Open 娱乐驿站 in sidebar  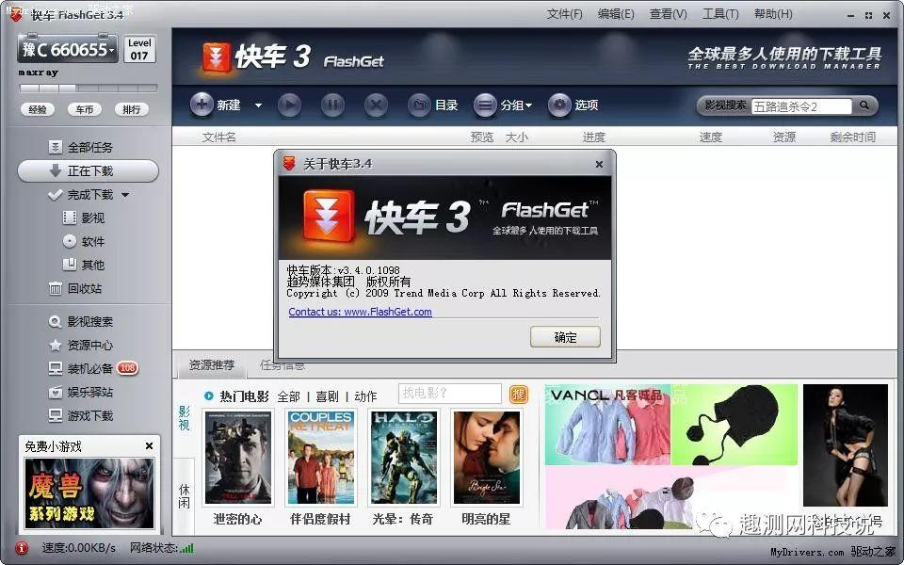pyautogui.click(x=81, y=392)
